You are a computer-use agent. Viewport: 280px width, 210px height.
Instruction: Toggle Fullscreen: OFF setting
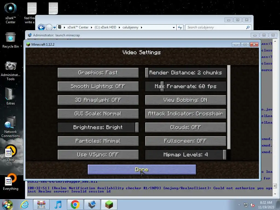point(186,141)
